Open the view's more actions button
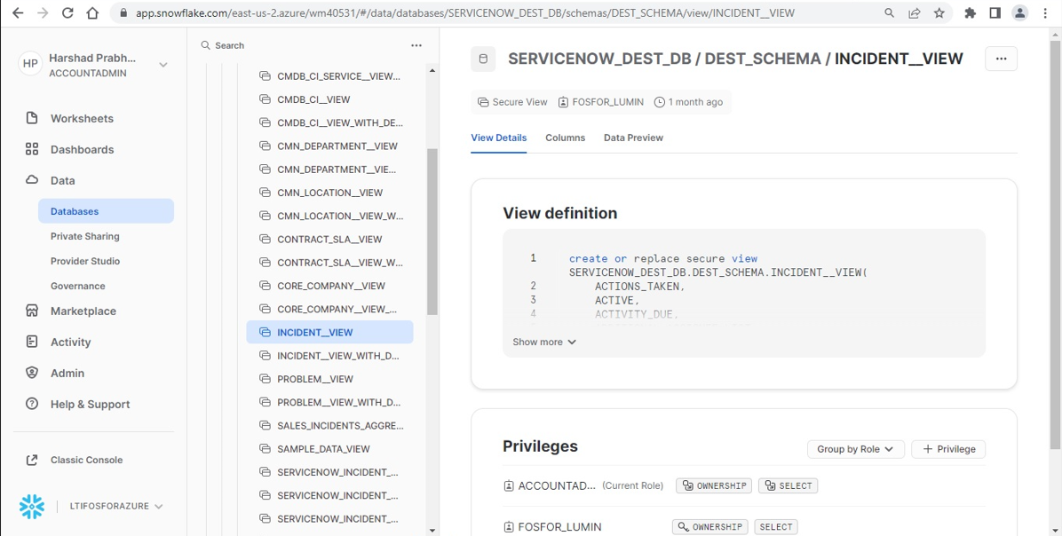The height and width of the screenshot is (536, 1062). pos(1001,59)
